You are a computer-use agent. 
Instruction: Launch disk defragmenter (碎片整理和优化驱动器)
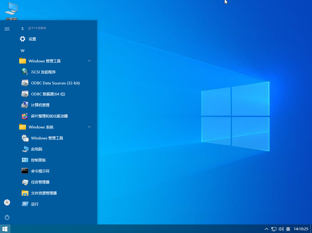tap(49, 116)
